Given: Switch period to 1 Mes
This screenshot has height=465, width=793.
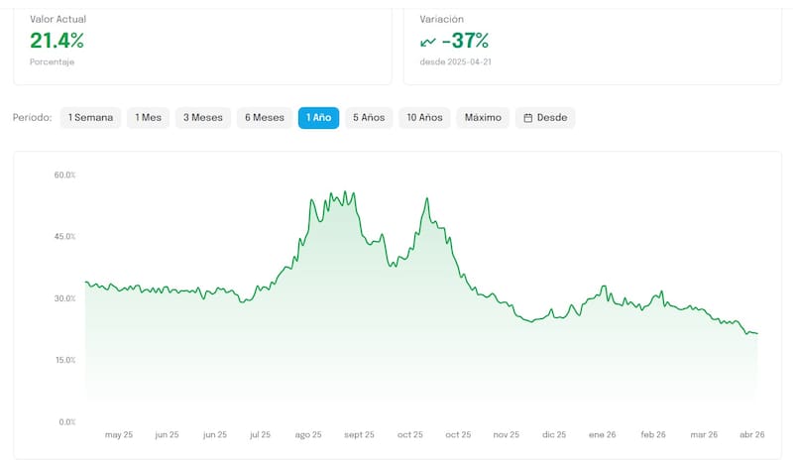Looking at the screenshot, I should (x=149, y=117).
